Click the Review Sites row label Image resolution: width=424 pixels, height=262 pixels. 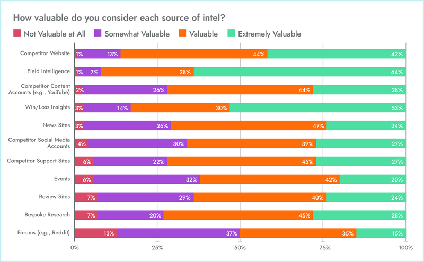coord(56,197)
